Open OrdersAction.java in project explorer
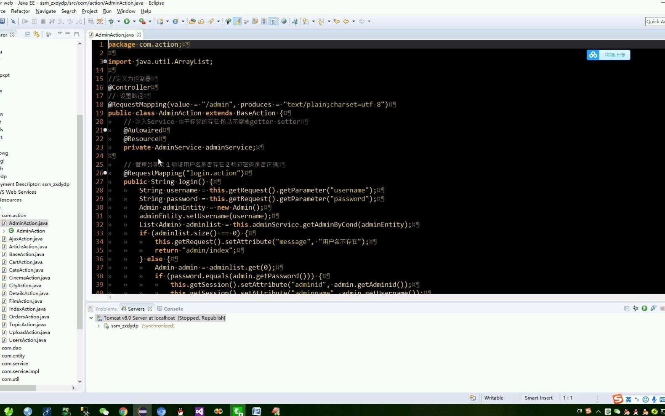Screen dimensions: 665x416 pos(29,317)
